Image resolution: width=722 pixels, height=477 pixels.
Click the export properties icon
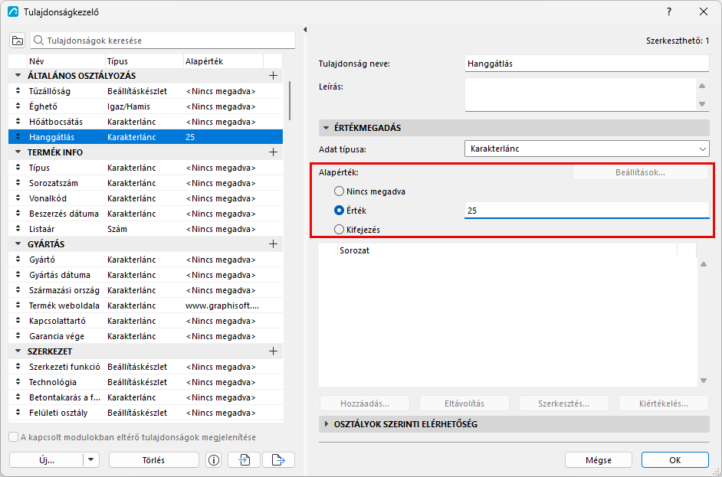278,460
